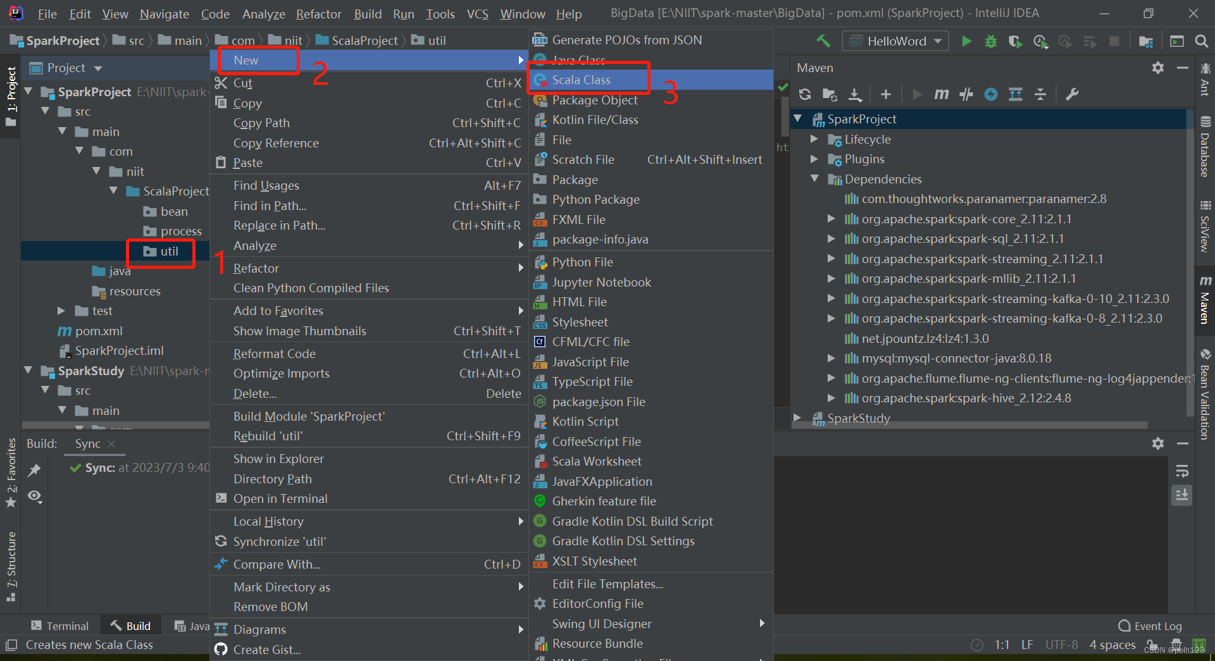Image resolution: width=1215 pixels, height=661 pixels.
Task: Select the process folder in Project tree
Action: click(x=173, y=231)
